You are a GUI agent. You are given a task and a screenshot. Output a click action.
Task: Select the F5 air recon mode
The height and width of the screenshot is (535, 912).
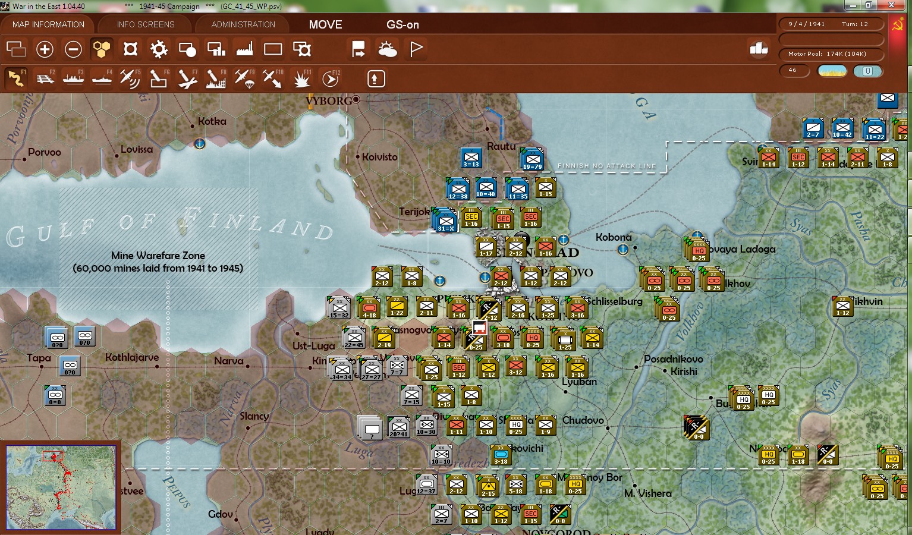click(130, 78)
